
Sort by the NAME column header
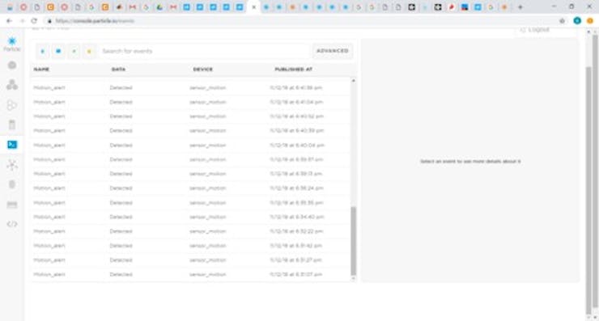[x=41, y=70]
